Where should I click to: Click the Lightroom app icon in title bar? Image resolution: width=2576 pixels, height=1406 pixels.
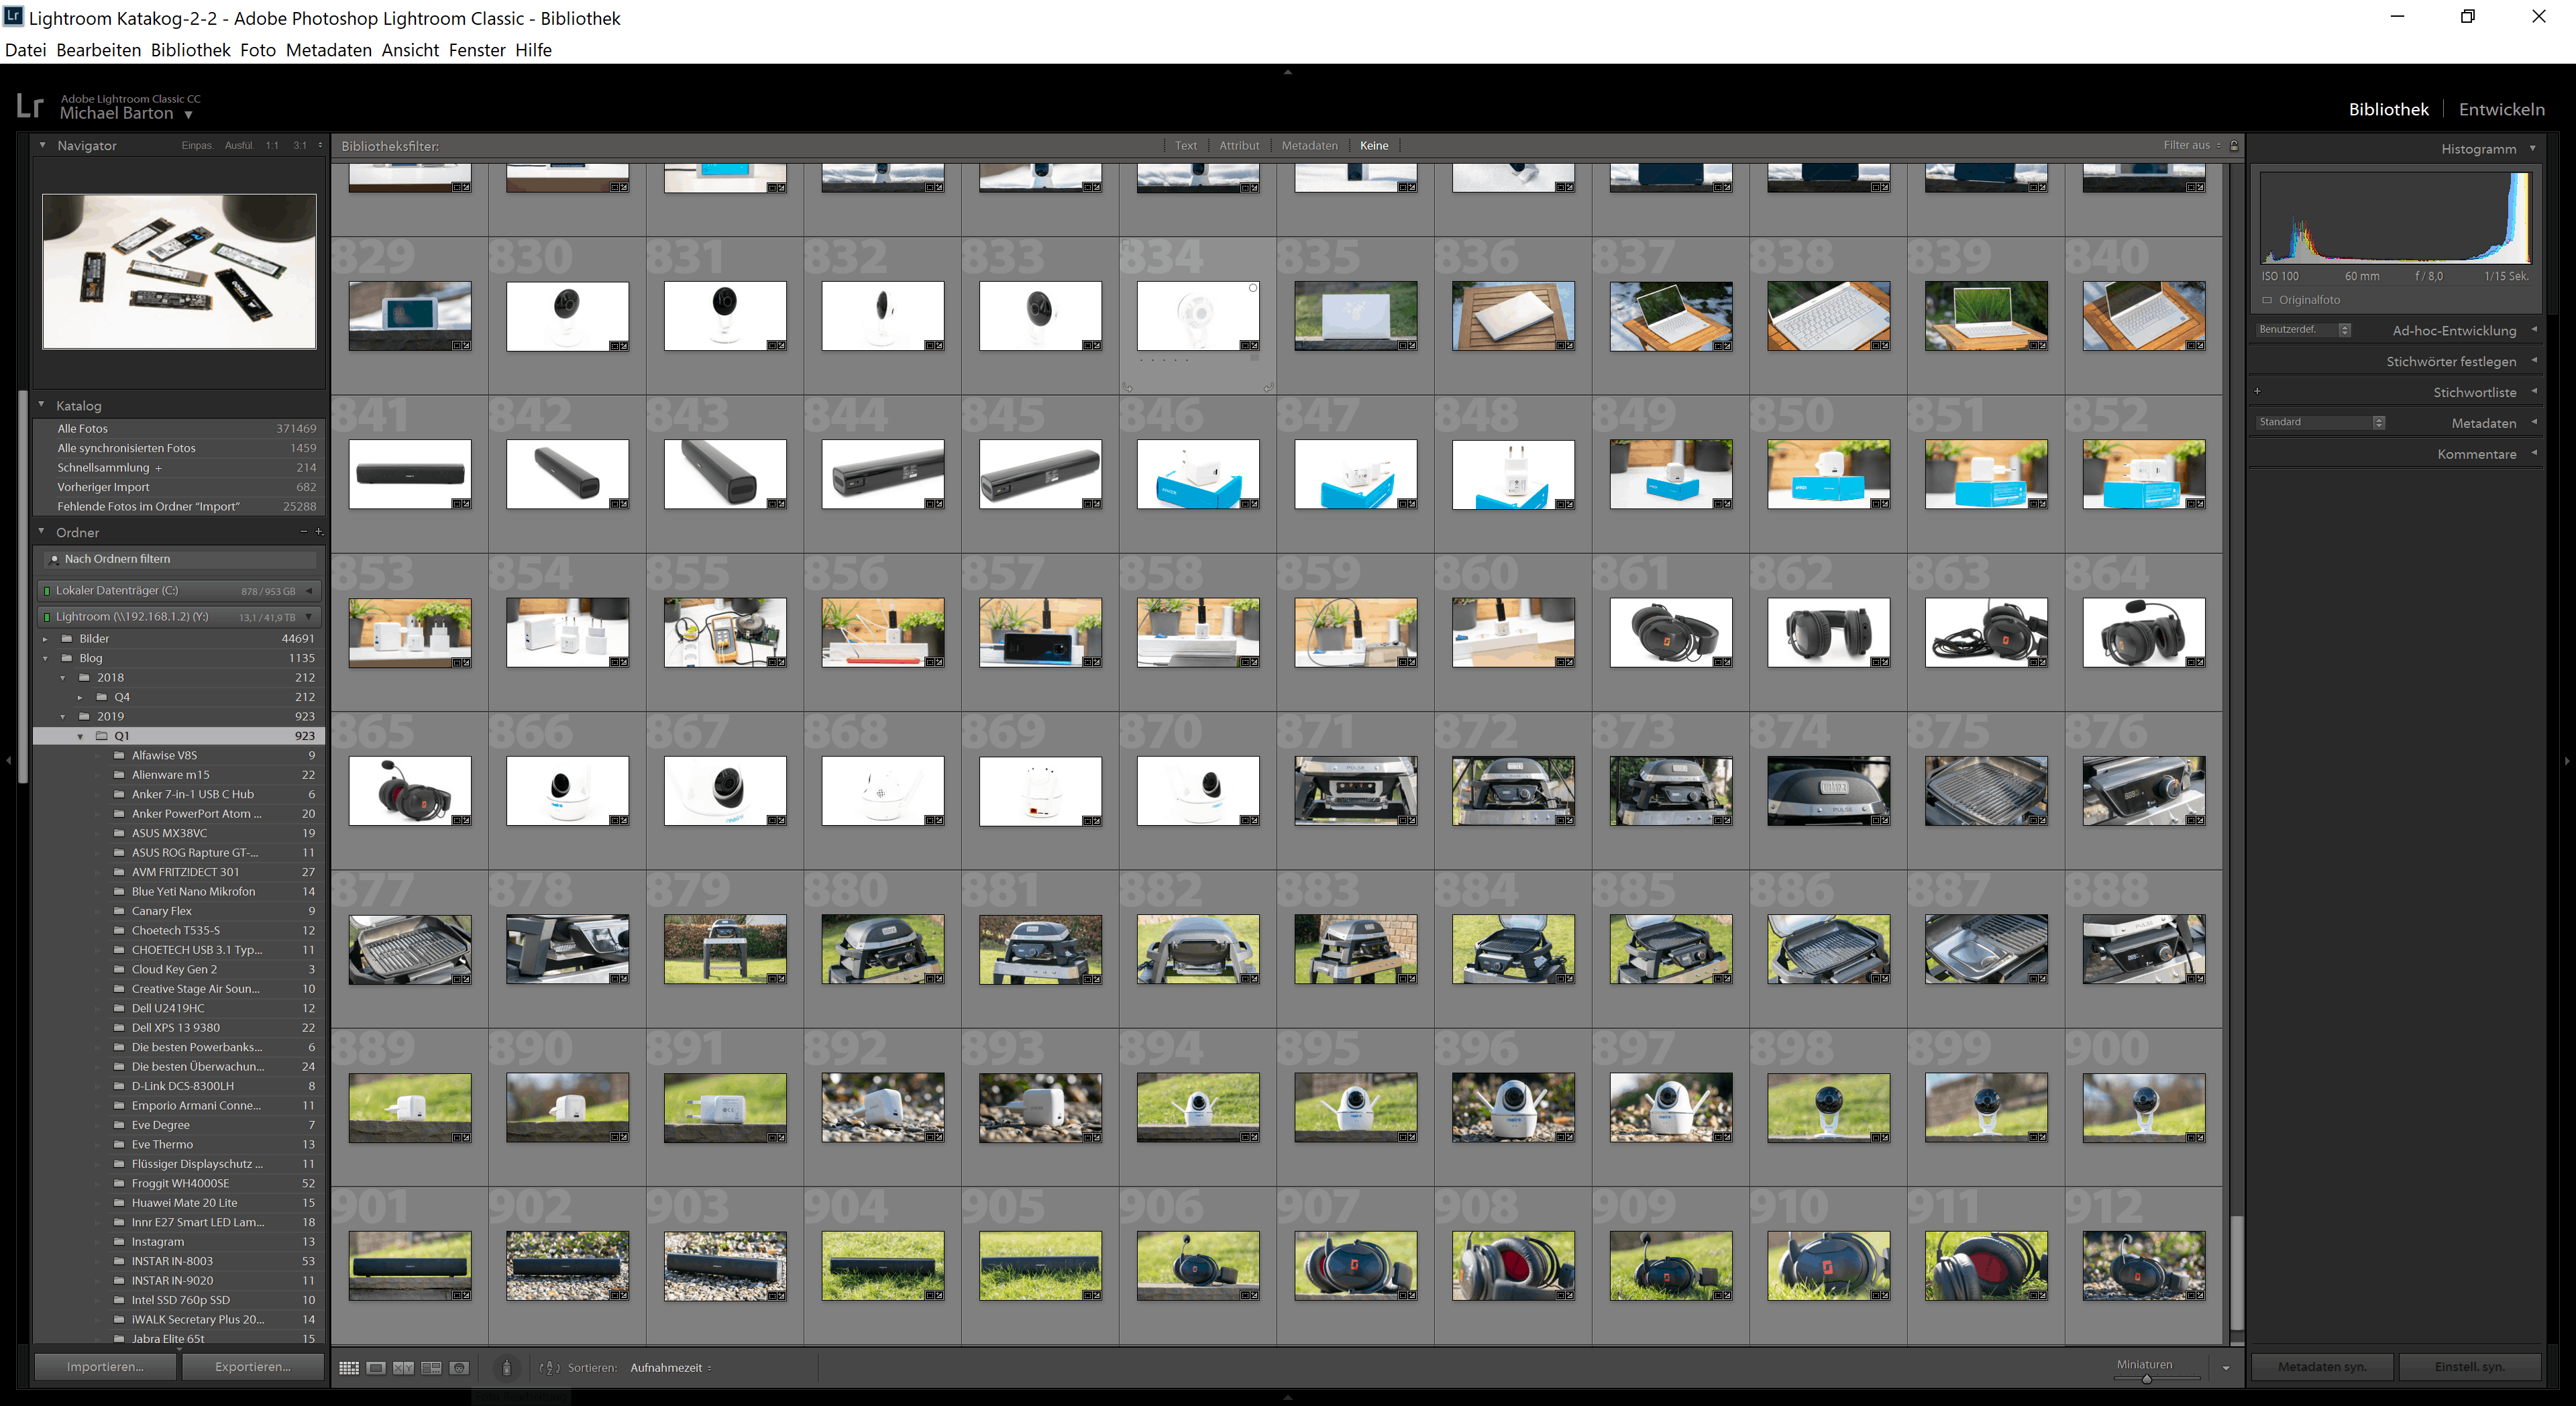click(x=13, y=17)
